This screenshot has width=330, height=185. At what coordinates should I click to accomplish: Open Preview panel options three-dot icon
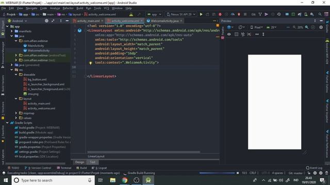click(x=315, y=21)
